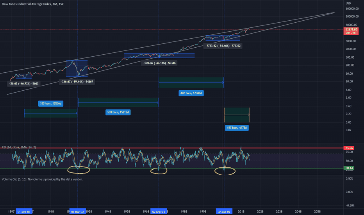This screenshot has width=364, height=215.
Task: Click the 20d 22h bar countdown label
Action: point(351,33)
